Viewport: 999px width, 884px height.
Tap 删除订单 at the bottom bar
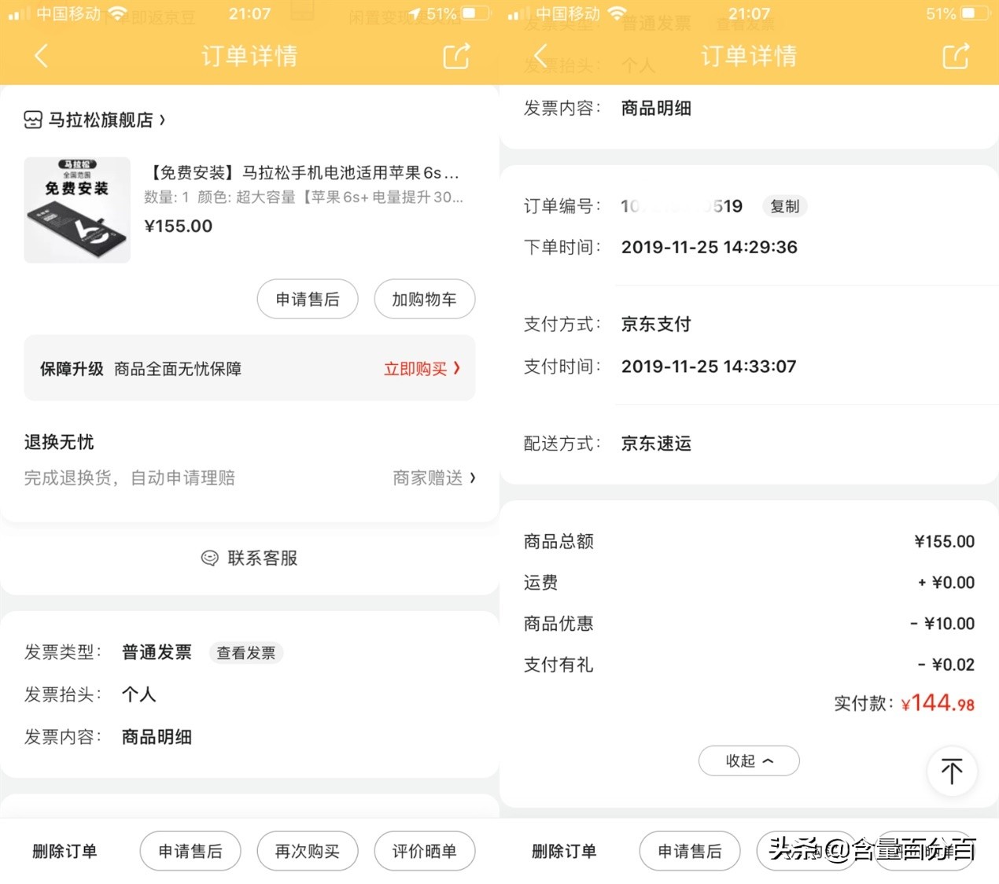click(64, 851)
